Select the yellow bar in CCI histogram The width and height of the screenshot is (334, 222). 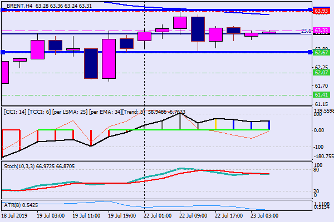point(215,125)
